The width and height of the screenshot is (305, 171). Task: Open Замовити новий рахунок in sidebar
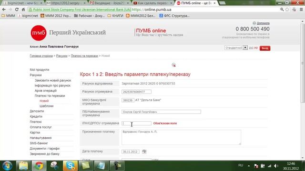click(x=53, y=80)
